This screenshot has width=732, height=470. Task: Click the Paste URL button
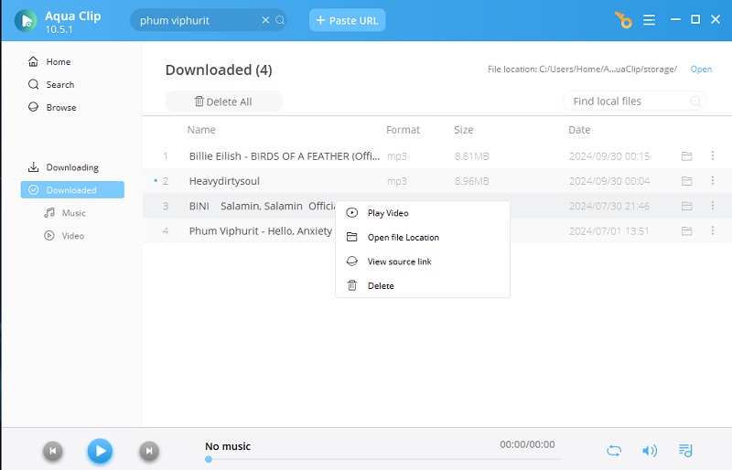(x=347, y=20)
